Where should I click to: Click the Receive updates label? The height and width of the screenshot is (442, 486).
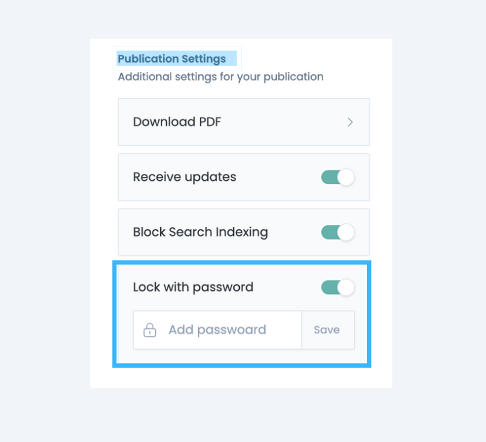(184, 177)
